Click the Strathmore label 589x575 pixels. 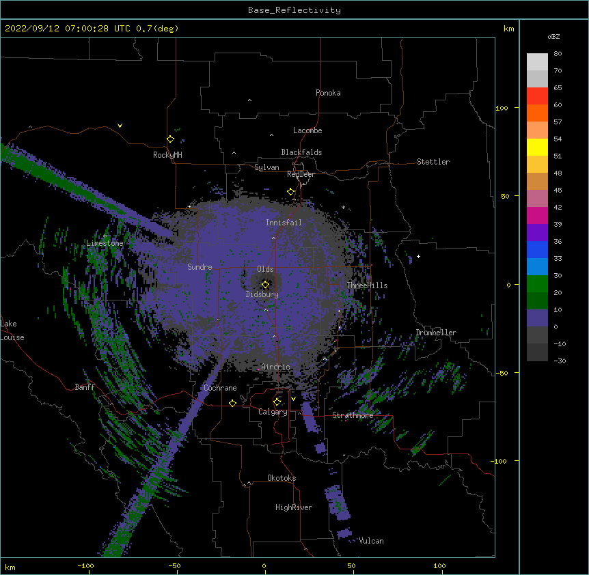(x=353, y=415)
